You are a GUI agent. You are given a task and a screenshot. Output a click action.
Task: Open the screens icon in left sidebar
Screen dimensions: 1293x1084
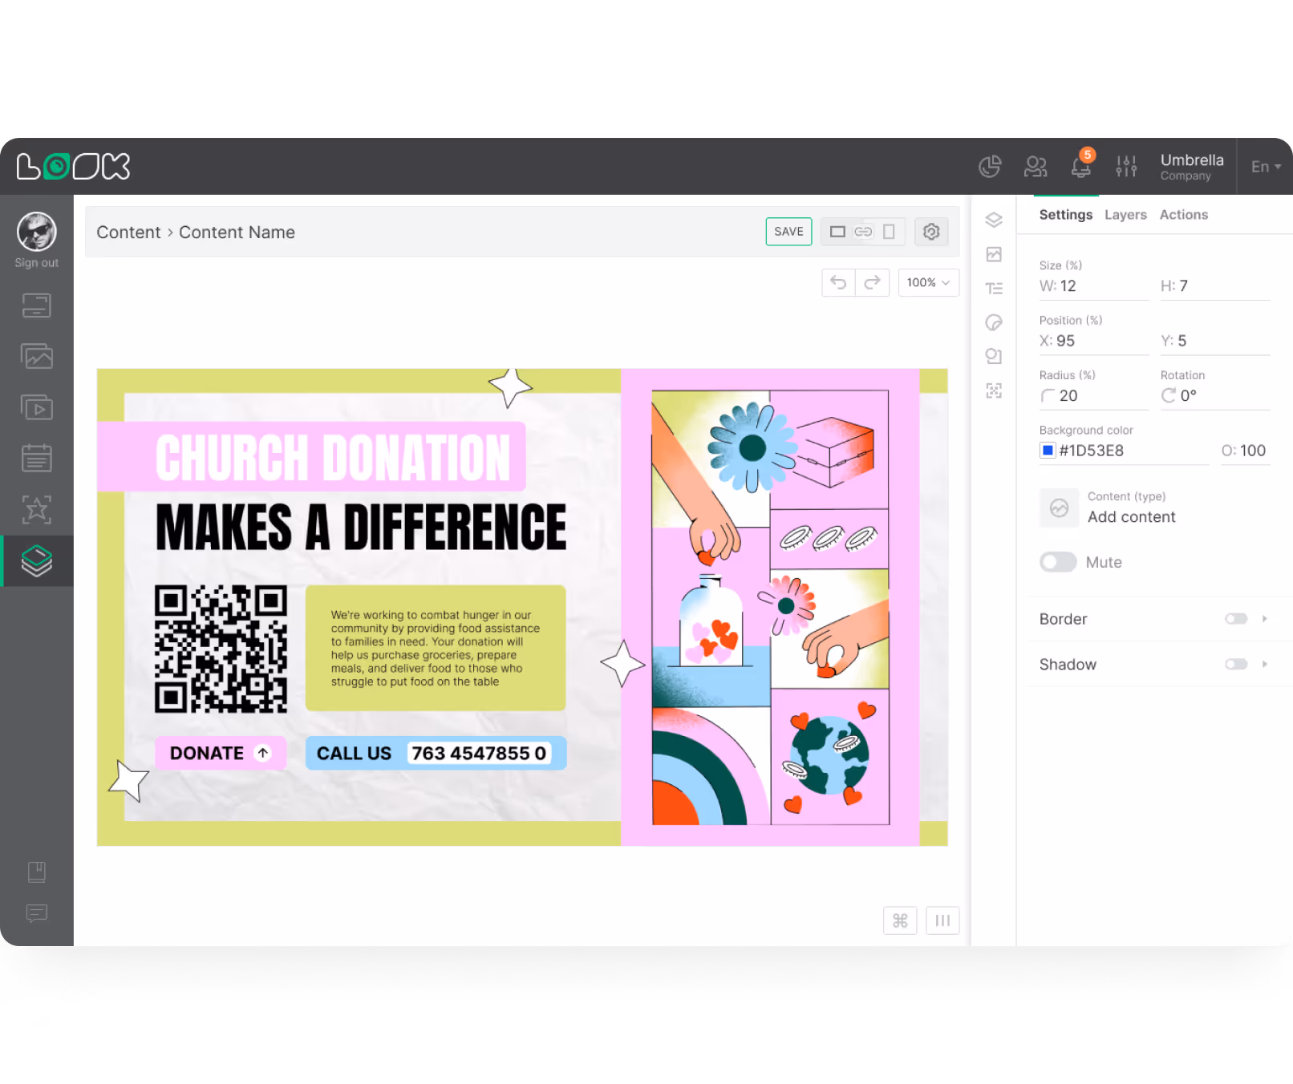(37, 305)
